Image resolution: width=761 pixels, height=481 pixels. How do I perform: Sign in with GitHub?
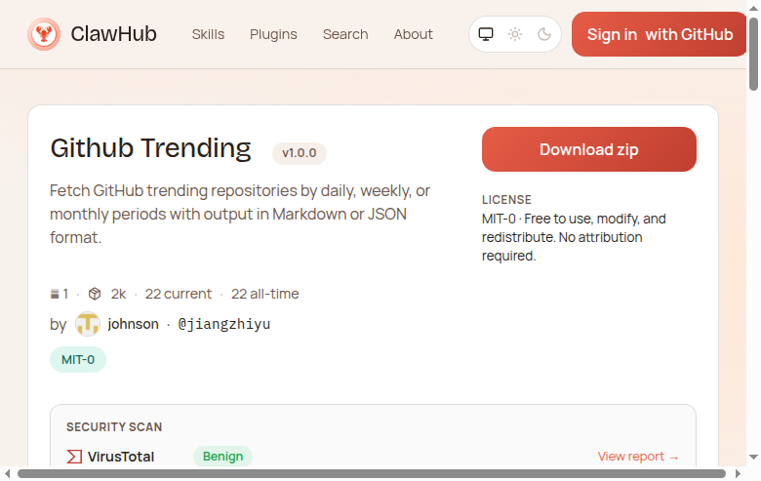coord(660,34)
